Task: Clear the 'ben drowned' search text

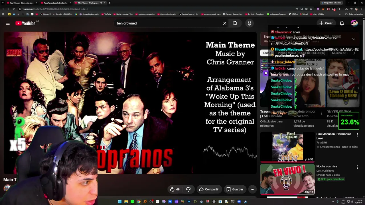Action: point(225,23)
